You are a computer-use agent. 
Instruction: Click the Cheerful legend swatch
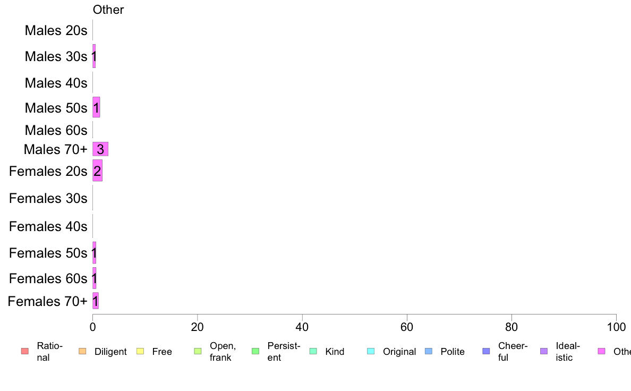click(x=486, y=351)
